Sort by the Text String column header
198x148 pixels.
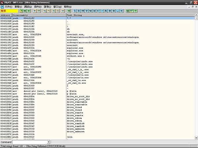point(130,15)
